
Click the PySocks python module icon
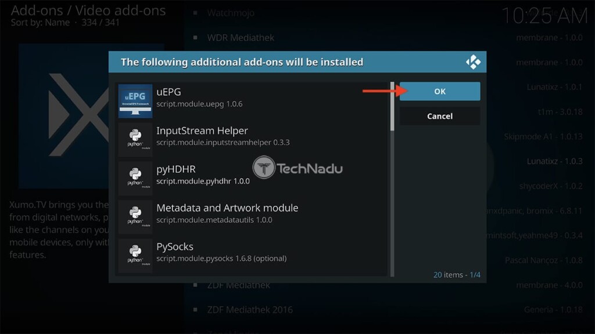(x=135, y=256)
